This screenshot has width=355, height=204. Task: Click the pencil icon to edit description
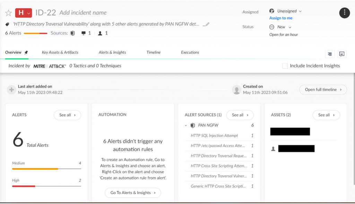point(206,24)
